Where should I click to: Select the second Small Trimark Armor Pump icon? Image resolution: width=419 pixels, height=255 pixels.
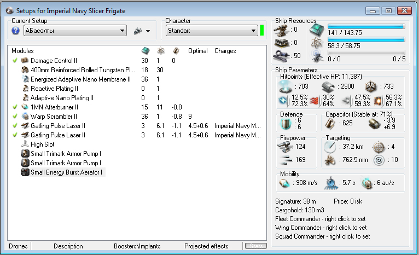25,163
